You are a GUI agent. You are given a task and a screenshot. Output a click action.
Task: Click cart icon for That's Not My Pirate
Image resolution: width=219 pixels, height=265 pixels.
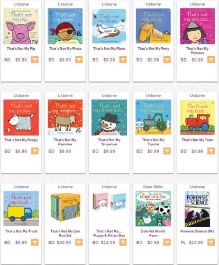[79, 60]
